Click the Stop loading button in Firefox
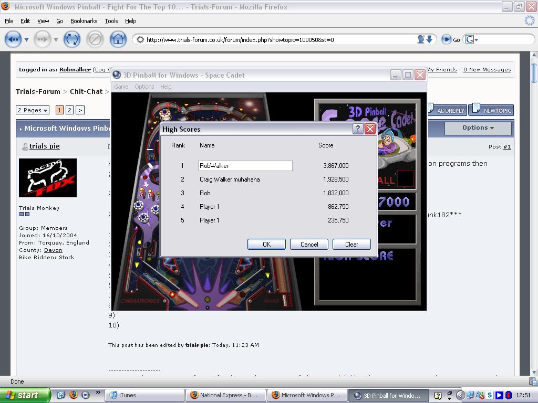This screenshot has width=538, height=403. 95,39
